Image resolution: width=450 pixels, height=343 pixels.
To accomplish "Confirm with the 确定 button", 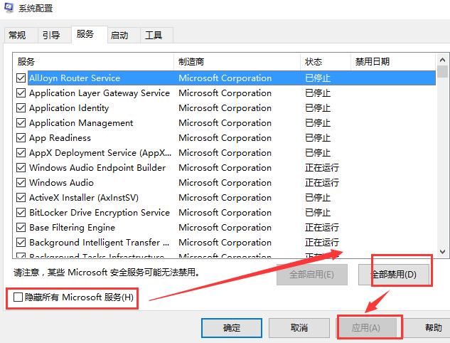I will tap(232, 328).
